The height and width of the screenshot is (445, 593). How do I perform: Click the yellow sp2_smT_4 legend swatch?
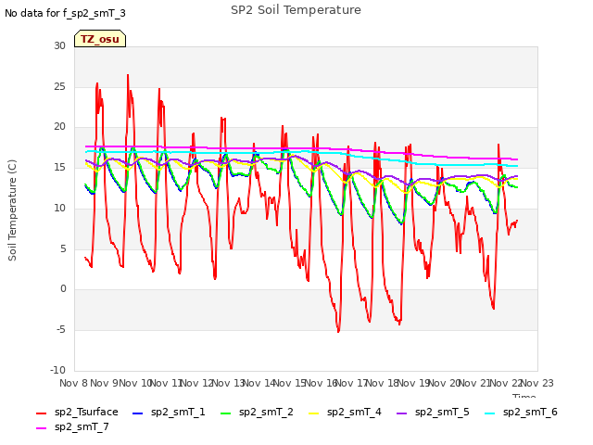pyautogui.click(x=314, y=413)
